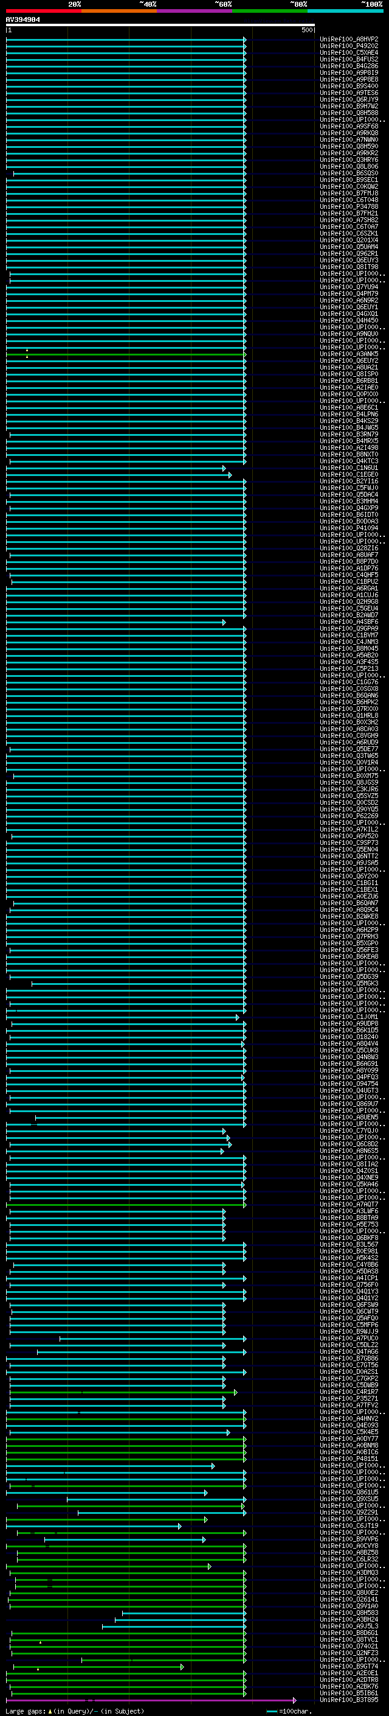Select label UniRef100_B9H7W2
This screenshot has height=1716, width=389.
point(349,106)
